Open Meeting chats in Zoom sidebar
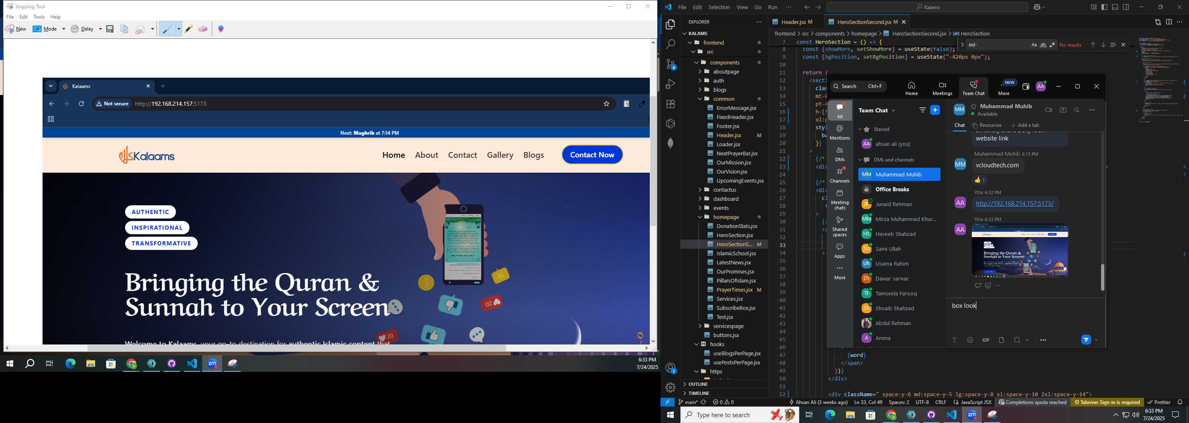This screenshot has width=1189, height=423. pos(840,200)
